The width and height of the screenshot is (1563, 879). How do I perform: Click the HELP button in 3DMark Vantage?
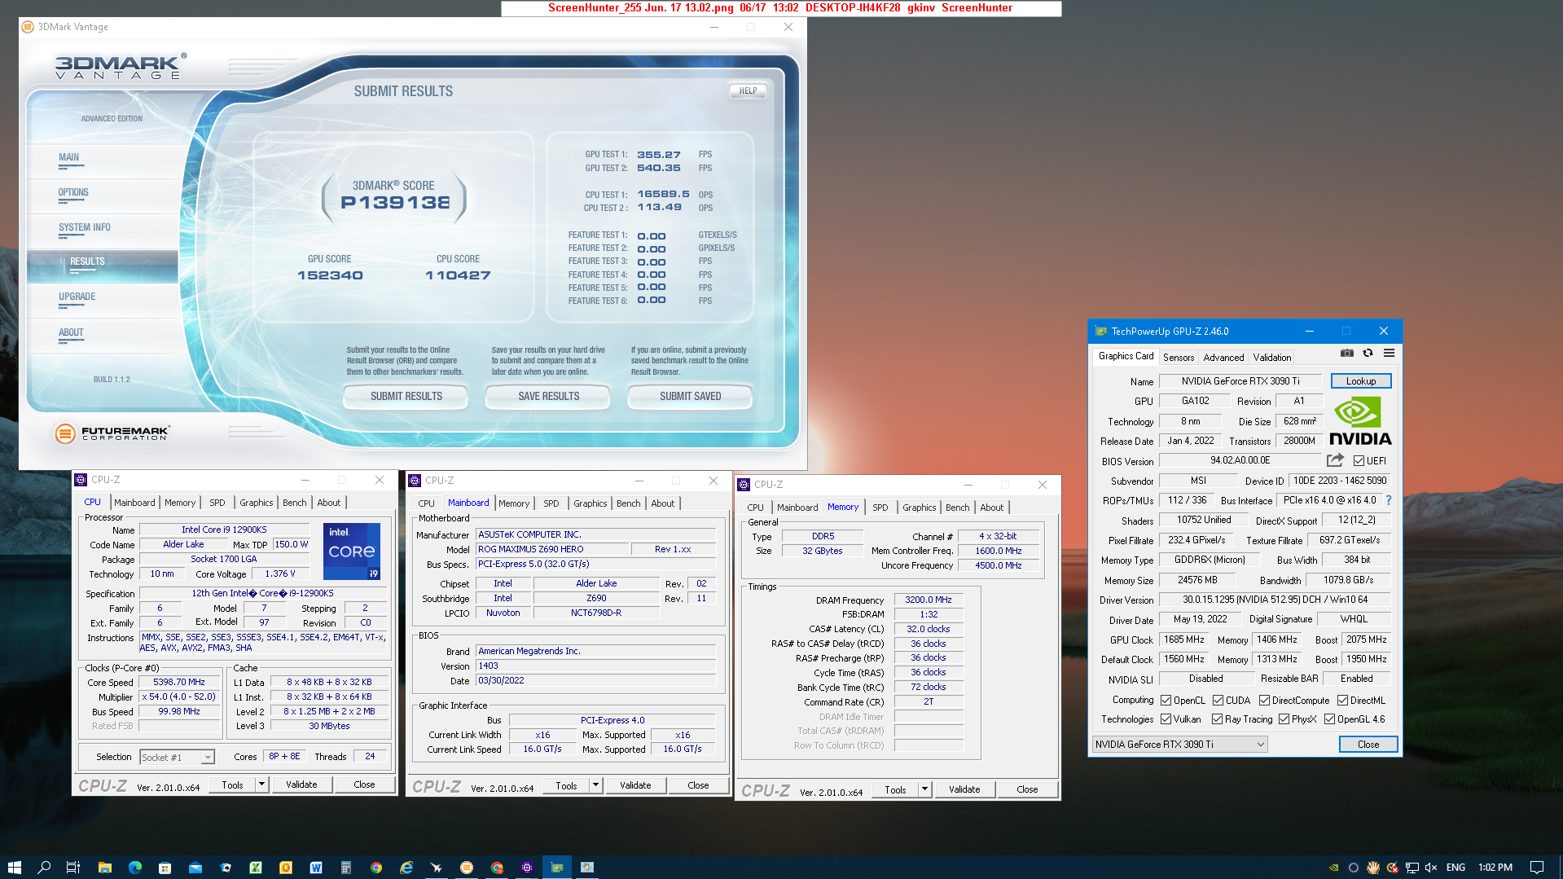click(748, 91)
